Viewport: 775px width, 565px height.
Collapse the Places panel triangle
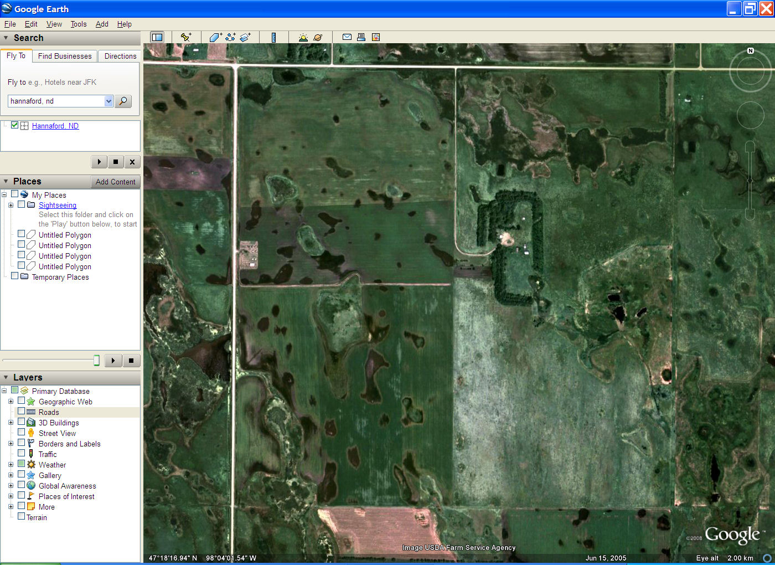pos(6,181)
